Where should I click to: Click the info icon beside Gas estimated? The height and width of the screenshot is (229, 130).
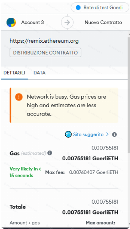(x=50, y=153)
